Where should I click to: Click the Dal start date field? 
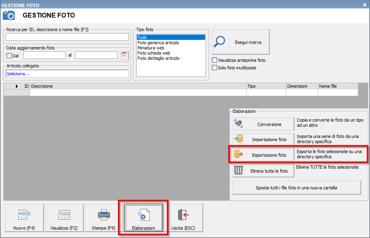pos(44,55)
